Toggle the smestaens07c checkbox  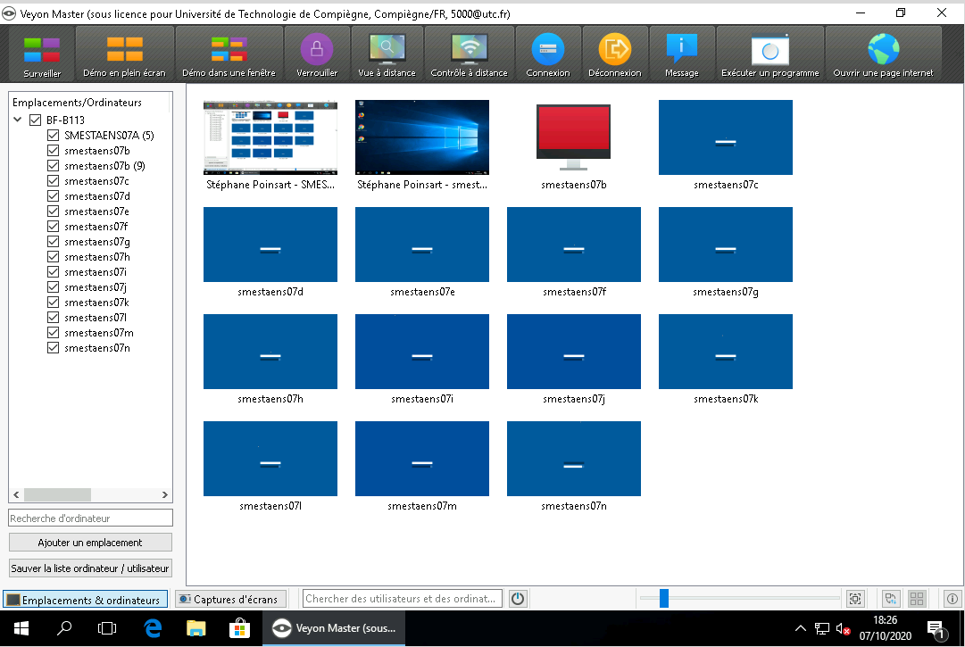pyautogui.click(x=54, y=181)
